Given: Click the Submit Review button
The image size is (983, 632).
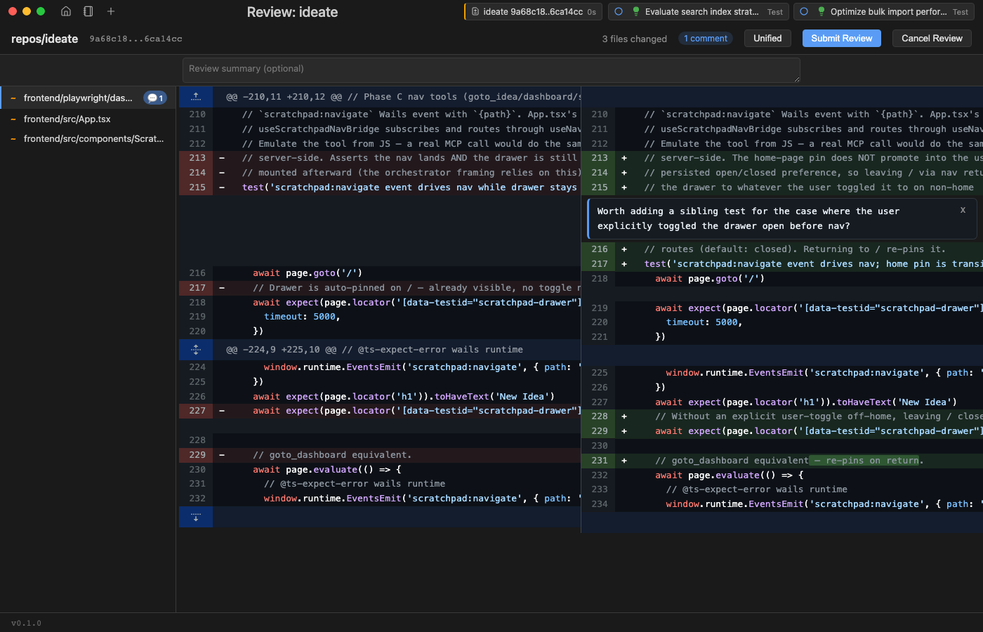Looking at the screenshot, I should pyautogui.click(x=841, y=39).
